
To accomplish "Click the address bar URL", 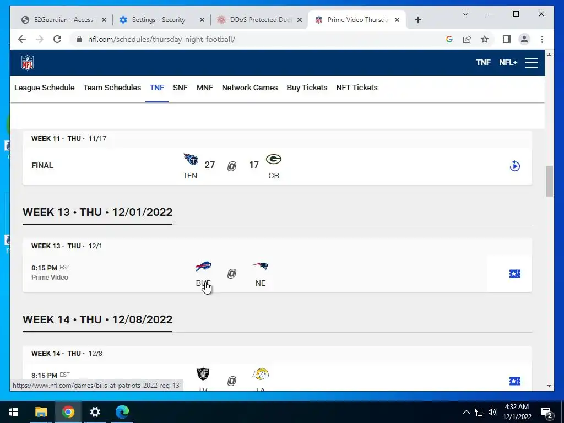I will pos(161,39).
